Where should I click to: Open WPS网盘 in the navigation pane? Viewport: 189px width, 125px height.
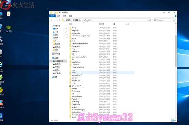57,54
